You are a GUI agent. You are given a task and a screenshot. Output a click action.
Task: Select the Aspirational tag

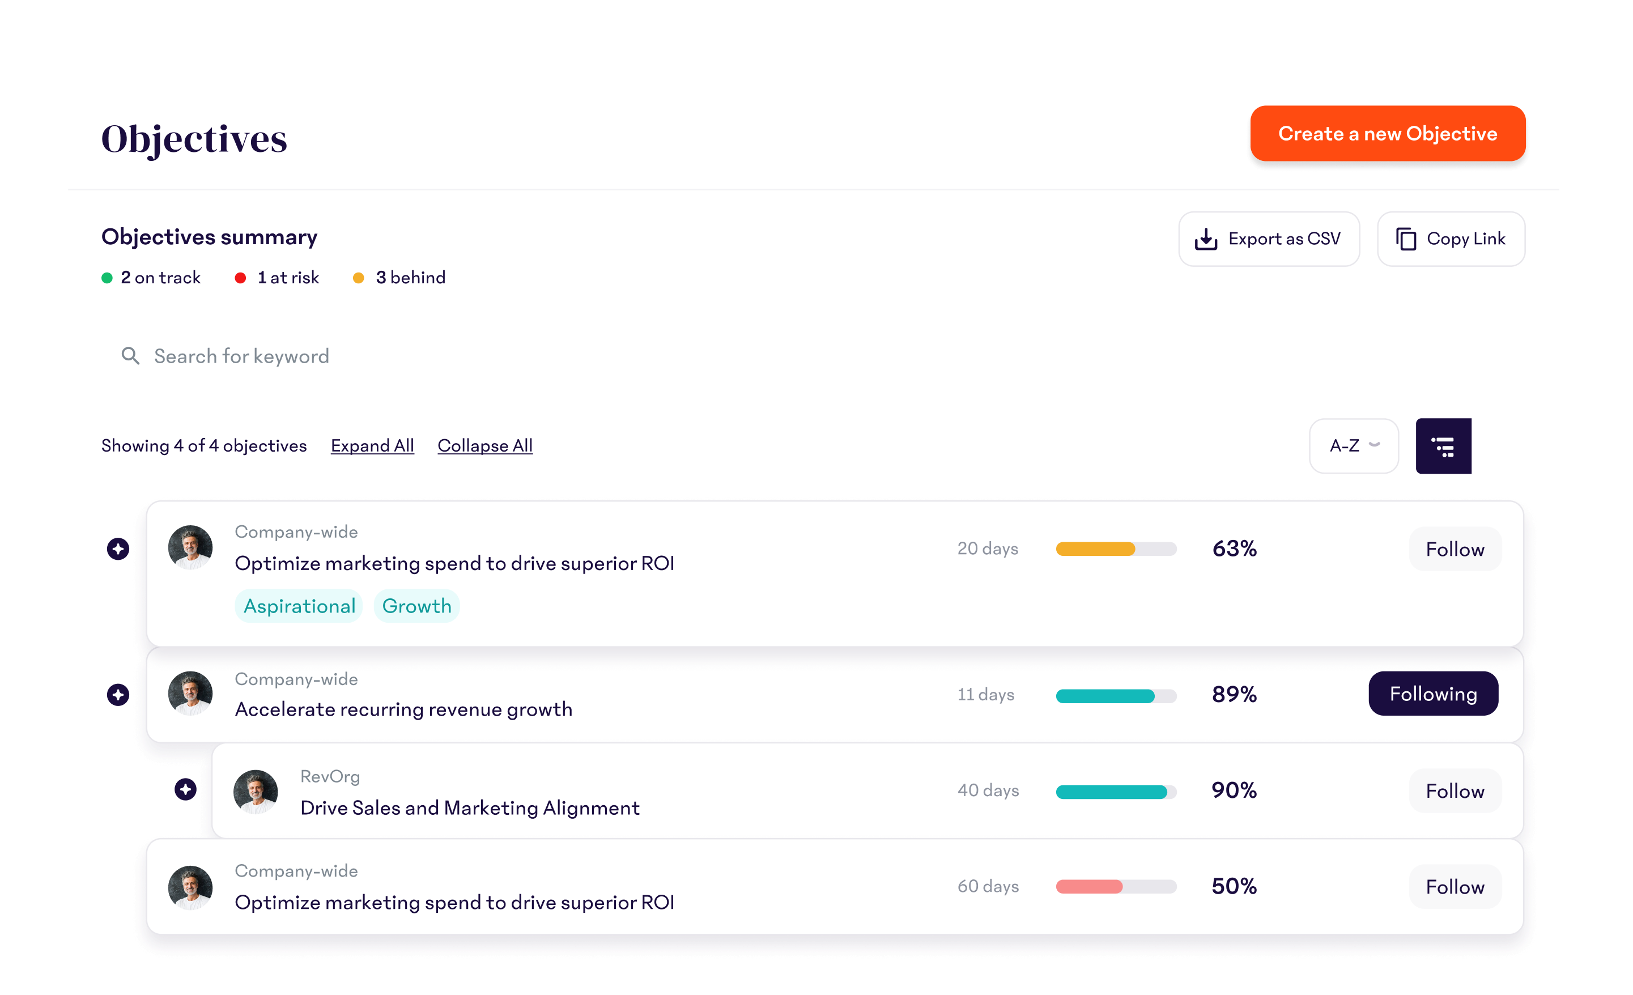[x=299, y=606]
